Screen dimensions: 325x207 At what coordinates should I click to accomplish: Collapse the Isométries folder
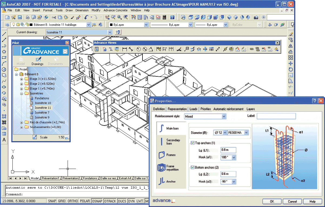[22, 93]
